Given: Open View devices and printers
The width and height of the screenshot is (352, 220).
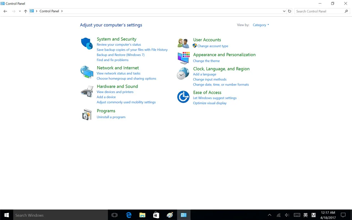Looking at the screenshot, I should click(x=115, y=92).
